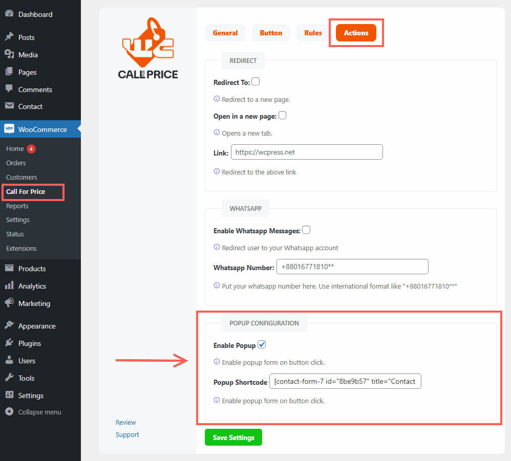Click the red 4 badge on Home
511x461 pixels.
tap(31, 149)
